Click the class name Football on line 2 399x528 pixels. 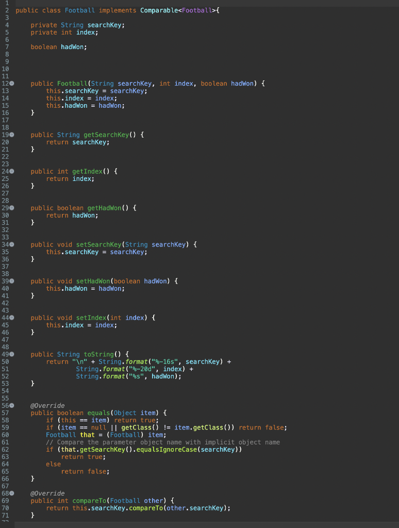pyautogui.click(x=80, y=10)
